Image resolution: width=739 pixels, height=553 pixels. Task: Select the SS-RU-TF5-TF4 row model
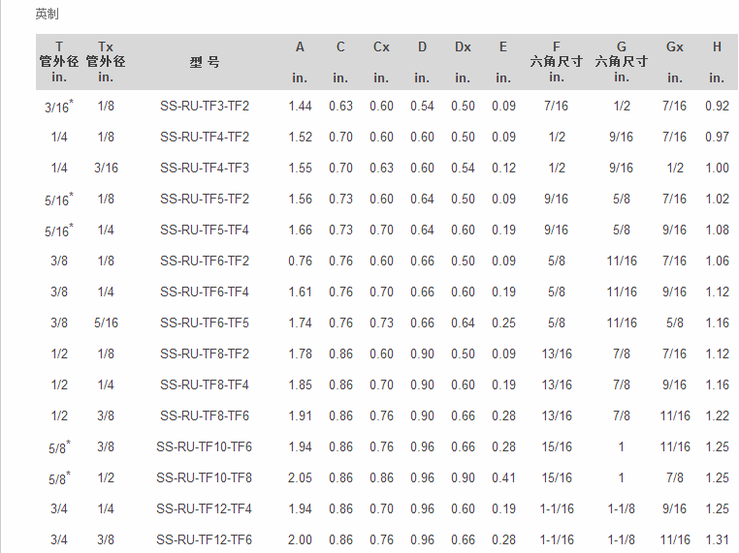tap(204, 230)
